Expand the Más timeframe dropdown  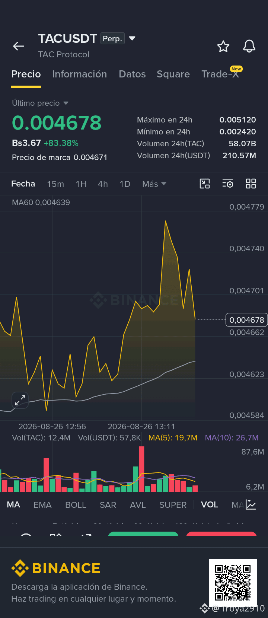pyautogui.click(x=154, y=184)
